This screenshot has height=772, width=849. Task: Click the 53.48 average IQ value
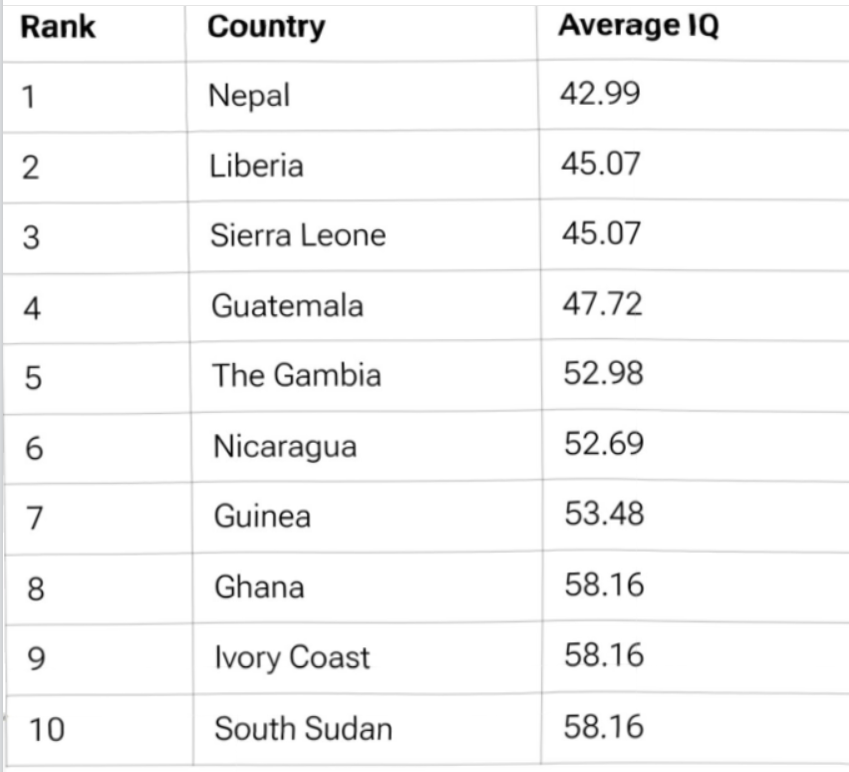pyautogui.click(x=603, y=514)
